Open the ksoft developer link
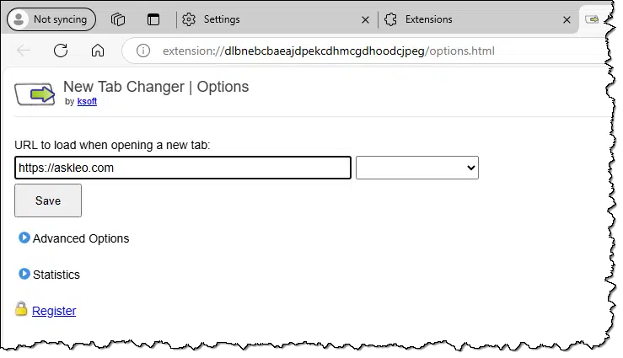 (87, 101)
